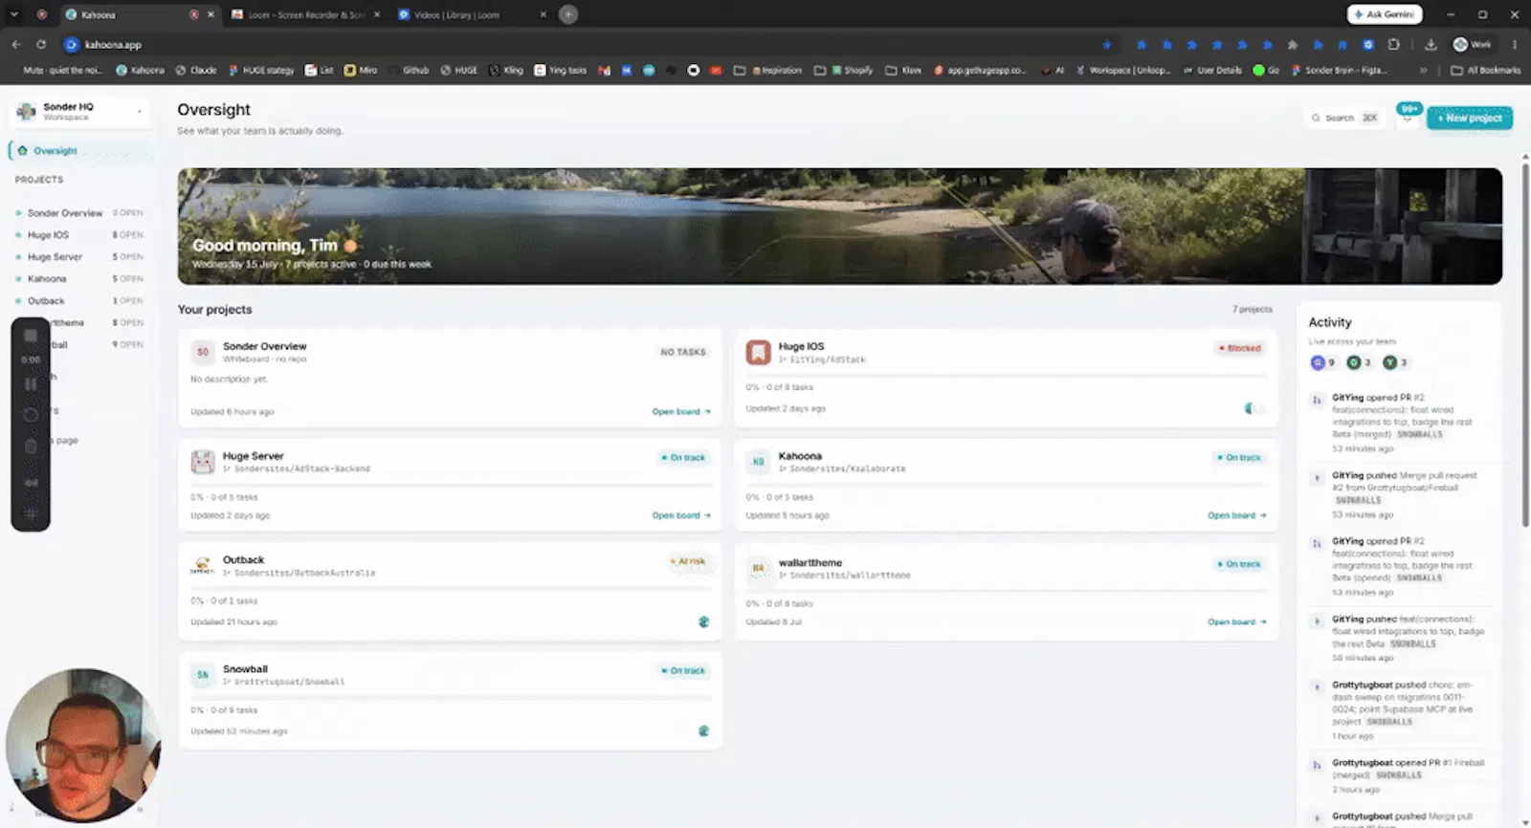Stop recording in the Loom control bar

[x=31, y=336]
